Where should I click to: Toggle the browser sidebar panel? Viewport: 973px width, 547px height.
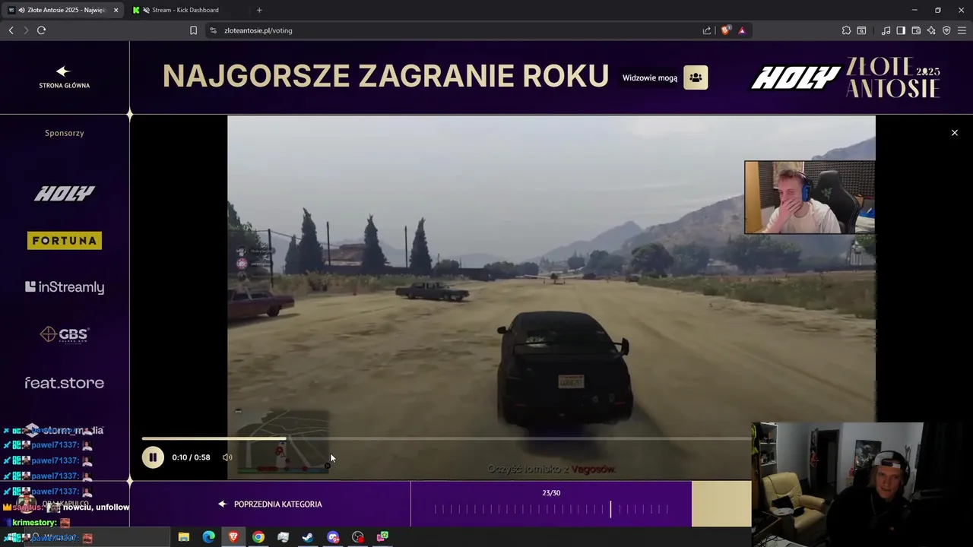pos(901,30)
